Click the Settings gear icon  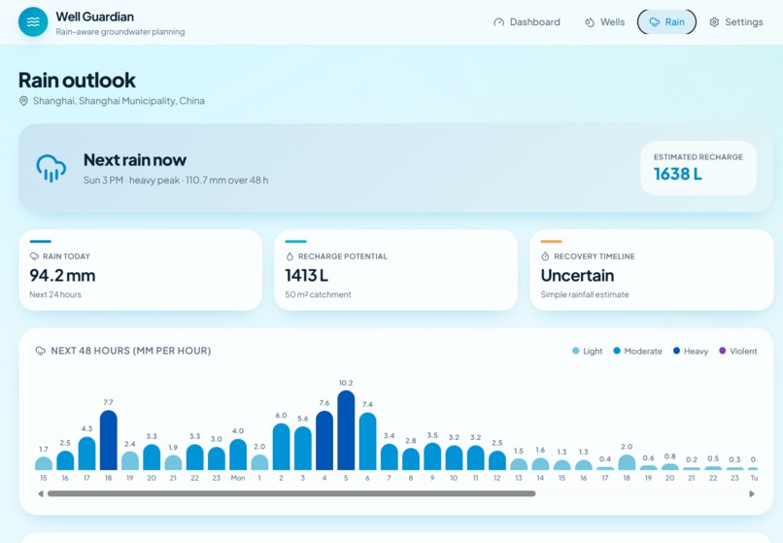(x=715, y=22)
